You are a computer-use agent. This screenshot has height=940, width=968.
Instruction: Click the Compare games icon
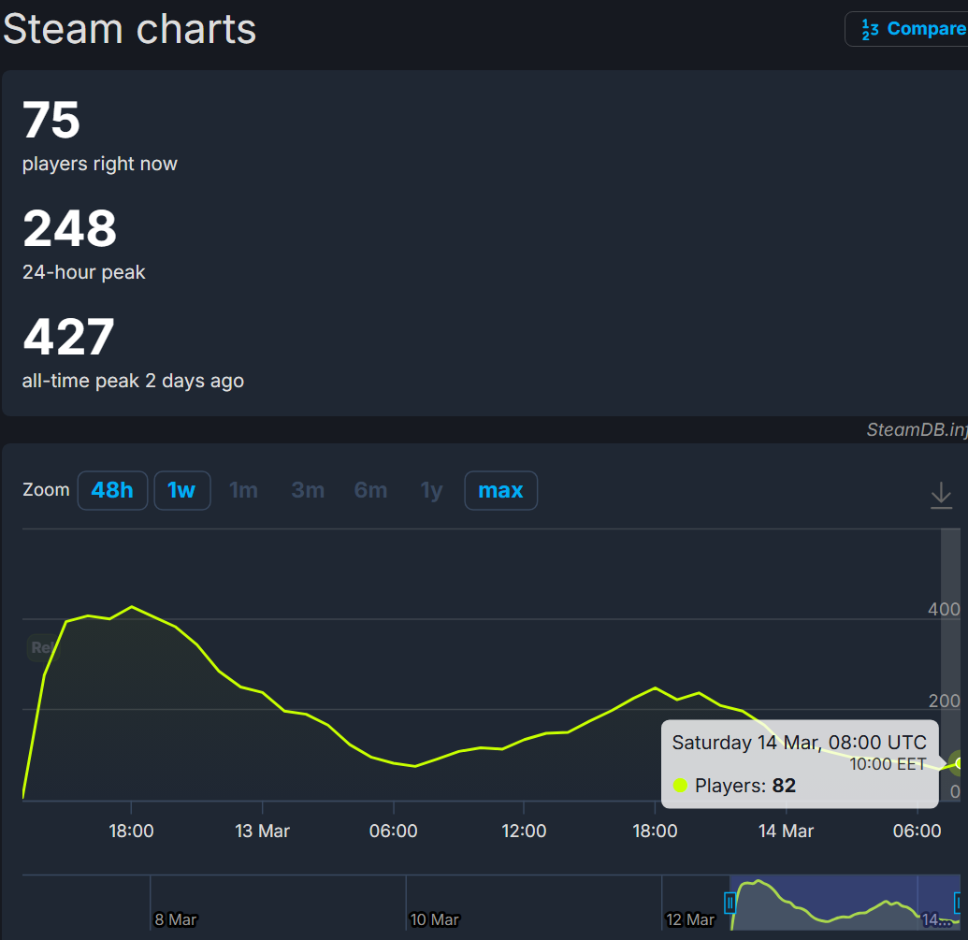(871, 29)
